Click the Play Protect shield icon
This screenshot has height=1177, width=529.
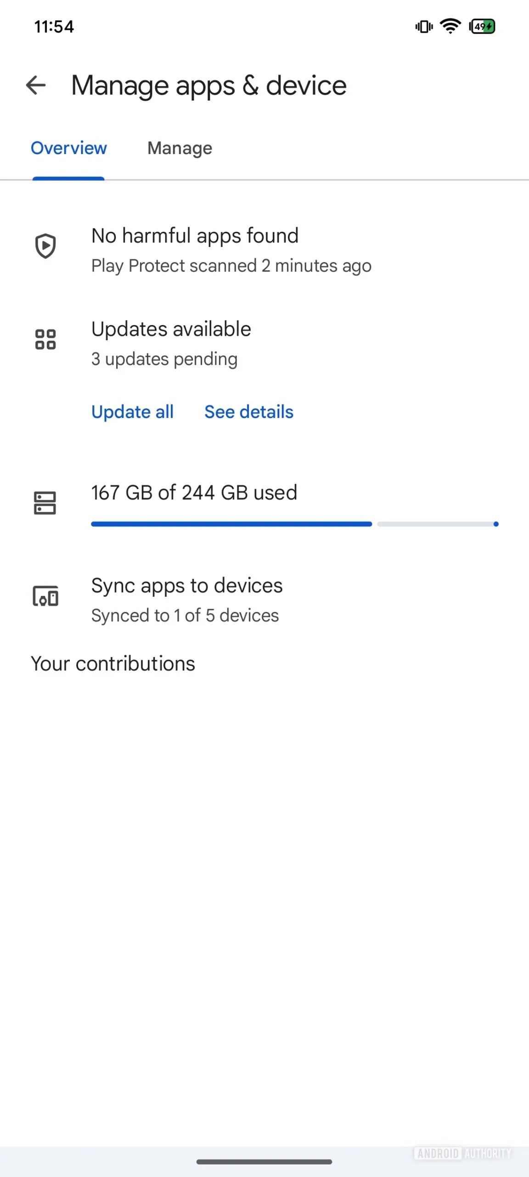(45, 246)
